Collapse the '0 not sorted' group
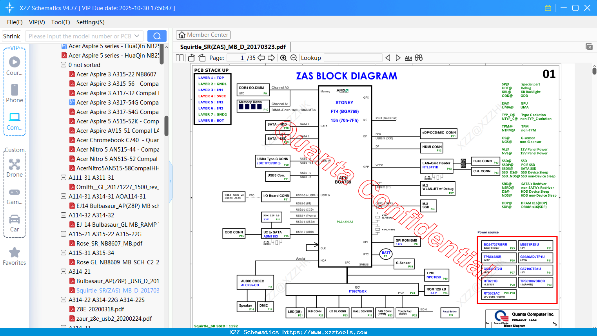The width and height of the screenshot is (597, 336). click(64, 65)
